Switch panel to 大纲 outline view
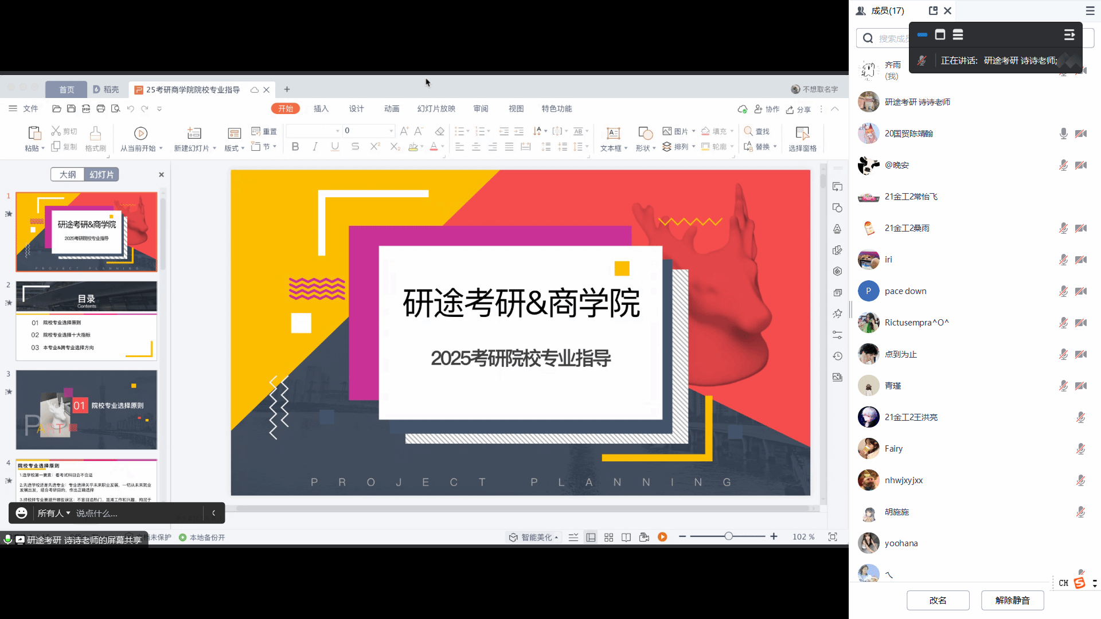 coord(68,174)
